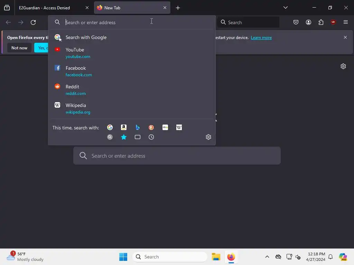354x265 pixels.
Task: Search bookmarks using the star icon
Action: 124,137
